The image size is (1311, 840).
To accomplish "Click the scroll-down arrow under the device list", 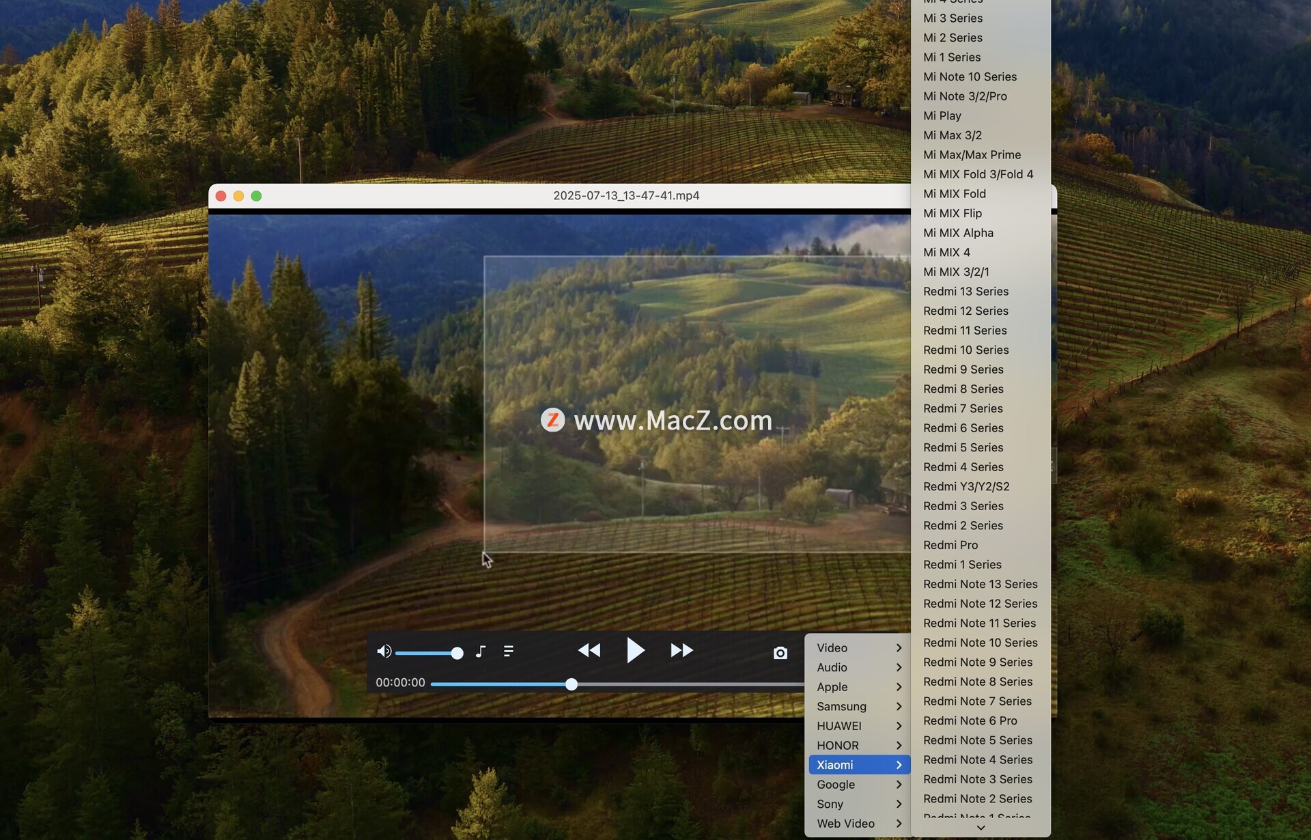I will [981, 827].
